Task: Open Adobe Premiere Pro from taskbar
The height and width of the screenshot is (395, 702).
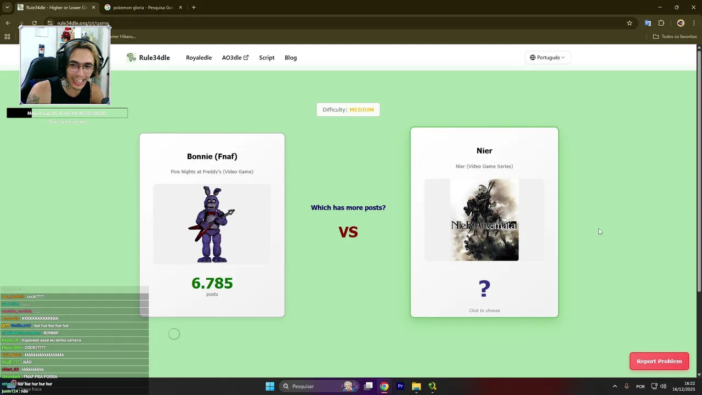Action: point(400,386)
